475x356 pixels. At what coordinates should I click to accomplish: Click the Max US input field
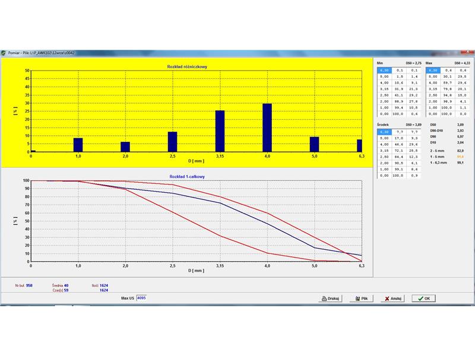coord(141,297)
